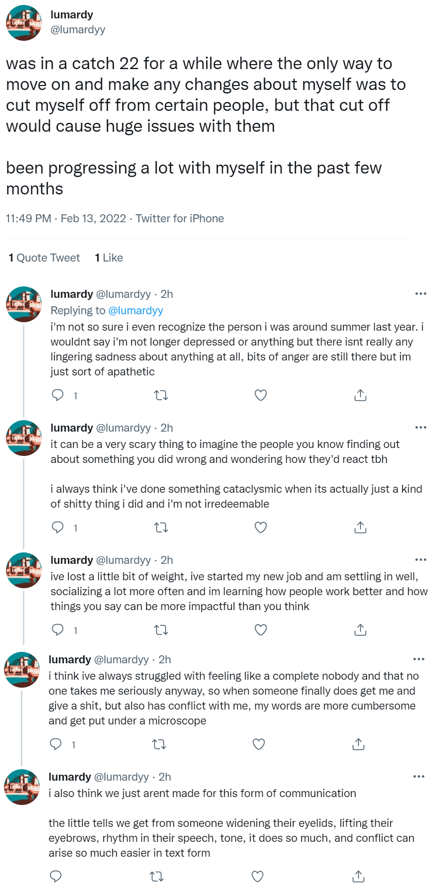Open more menu on 'complete nobody' tweet
This screenshot has width=440, height=896.
tap(419, 659)
